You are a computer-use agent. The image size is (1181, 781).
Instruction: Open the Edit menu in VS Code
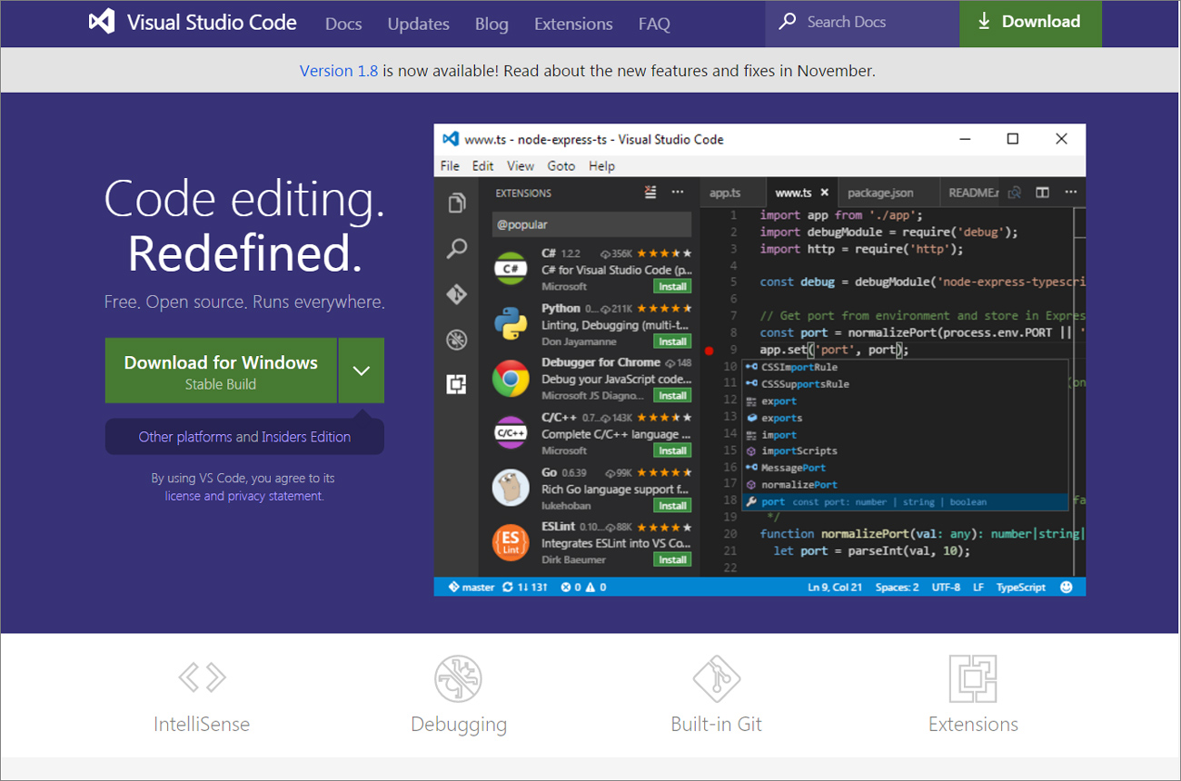pos(482,166)
